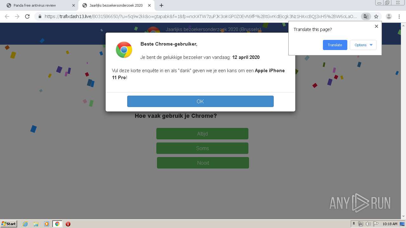Click the page vertical scrollbar down arrow
This screenshot has height=228, width=406.
[403, 217]
